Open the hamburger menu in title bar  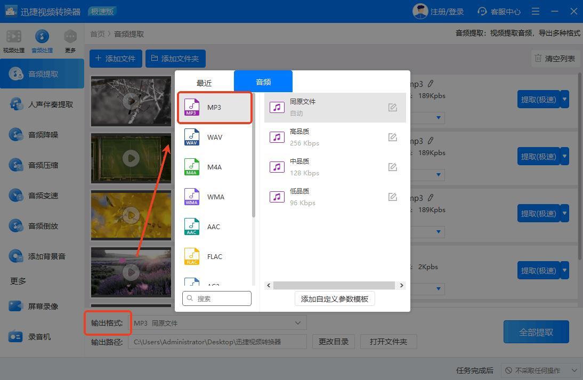coord(536,11)
